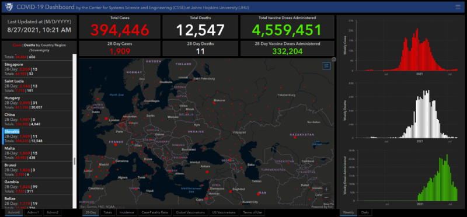Click the 28-Day Deaths value 11
Viewport: 467px width, 217px height.
click(200, 51)
